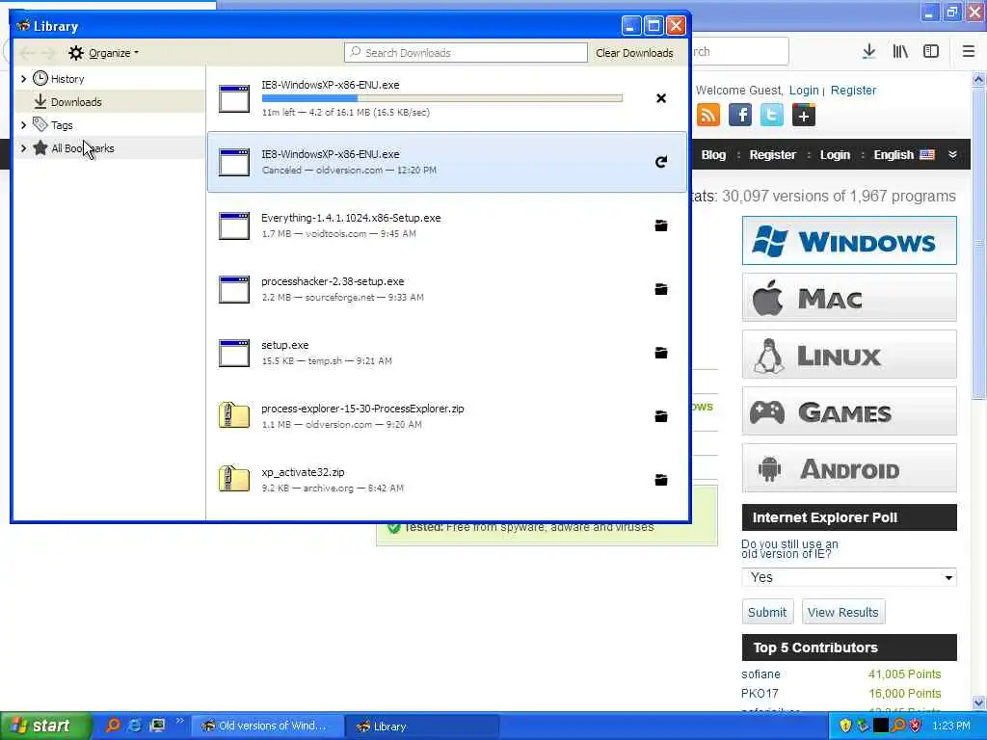Click the Clear Downloads button
The height and width of the screenshot is (740, 987).
point(634,53)
